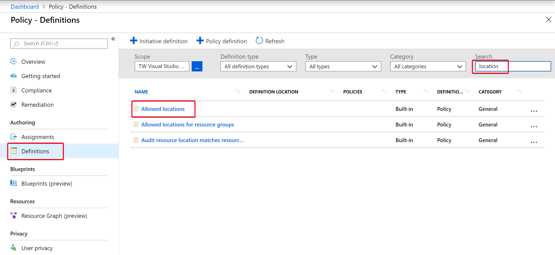Click the Blueprints (preview) icon

pyautogui.click(x=14, y=183)
